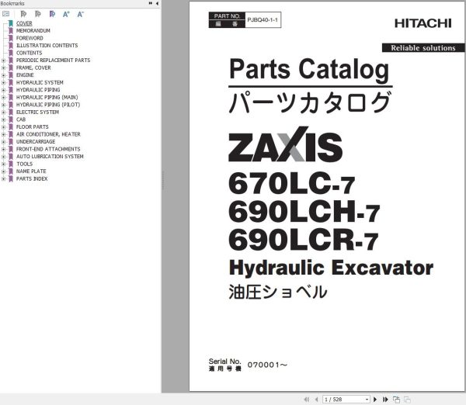The width and height of the screenshot is (466, 405).
Task: Go to the next page
Action: pos(375,400)
